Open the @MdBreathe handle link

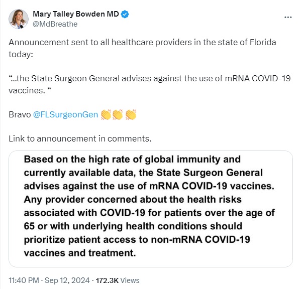point(55,24)
